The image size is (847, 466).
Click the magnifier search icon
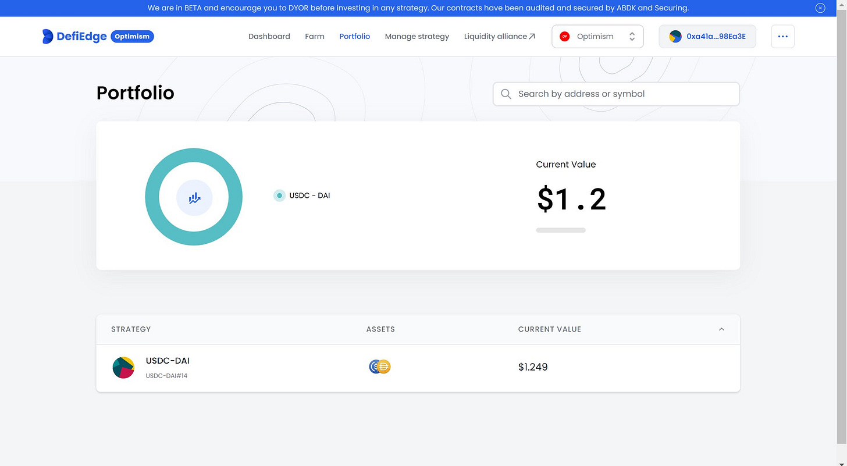click(x=506, y=94)
